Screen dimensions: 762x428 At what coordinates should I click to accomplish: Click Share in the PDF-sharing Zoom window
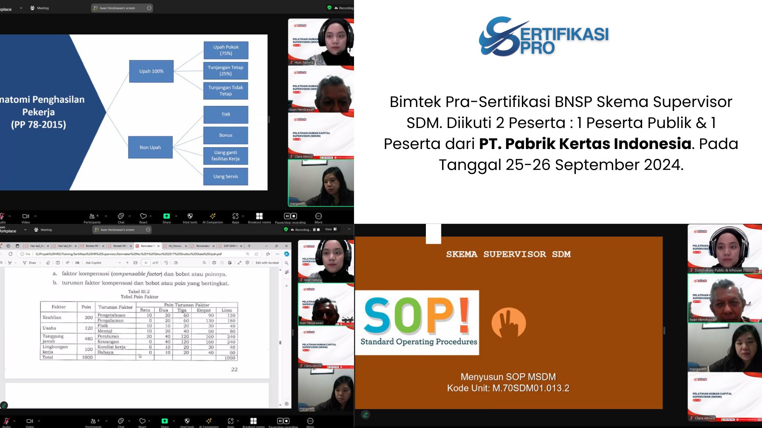coord(165,422)
